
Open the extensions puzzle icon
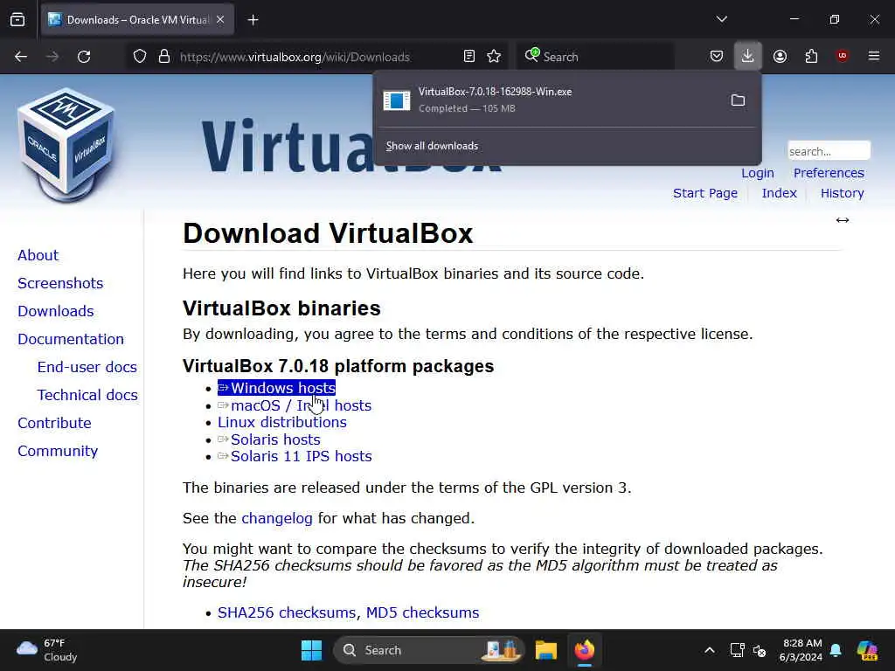[811, 57]
